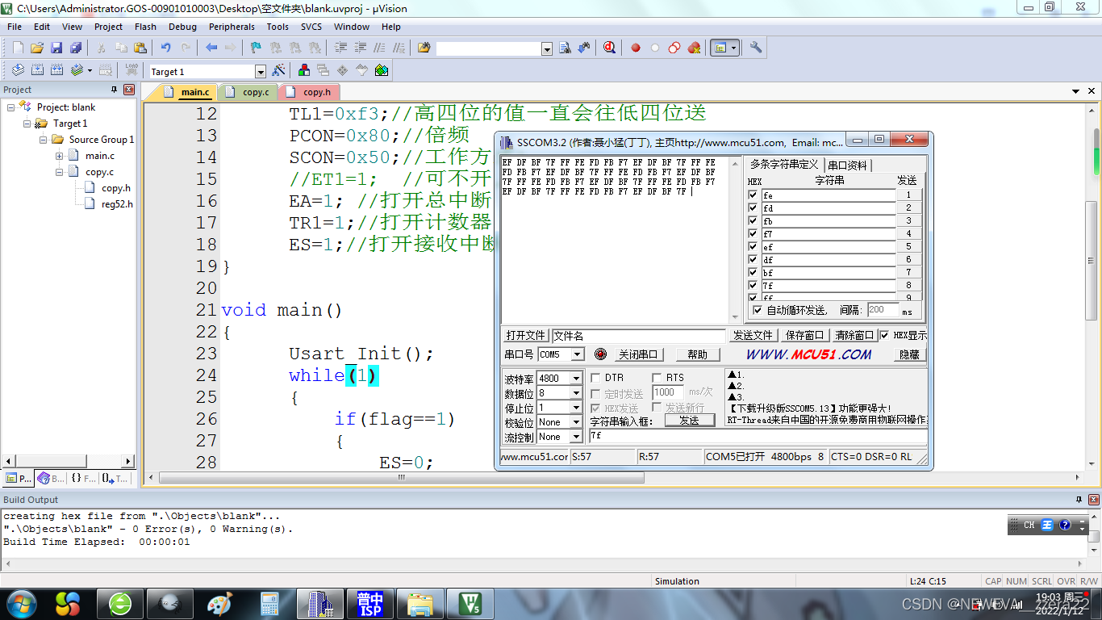1102x620 pixels.
Task: Open the Help icon in system tray bar
Action: coord(1064,525)
